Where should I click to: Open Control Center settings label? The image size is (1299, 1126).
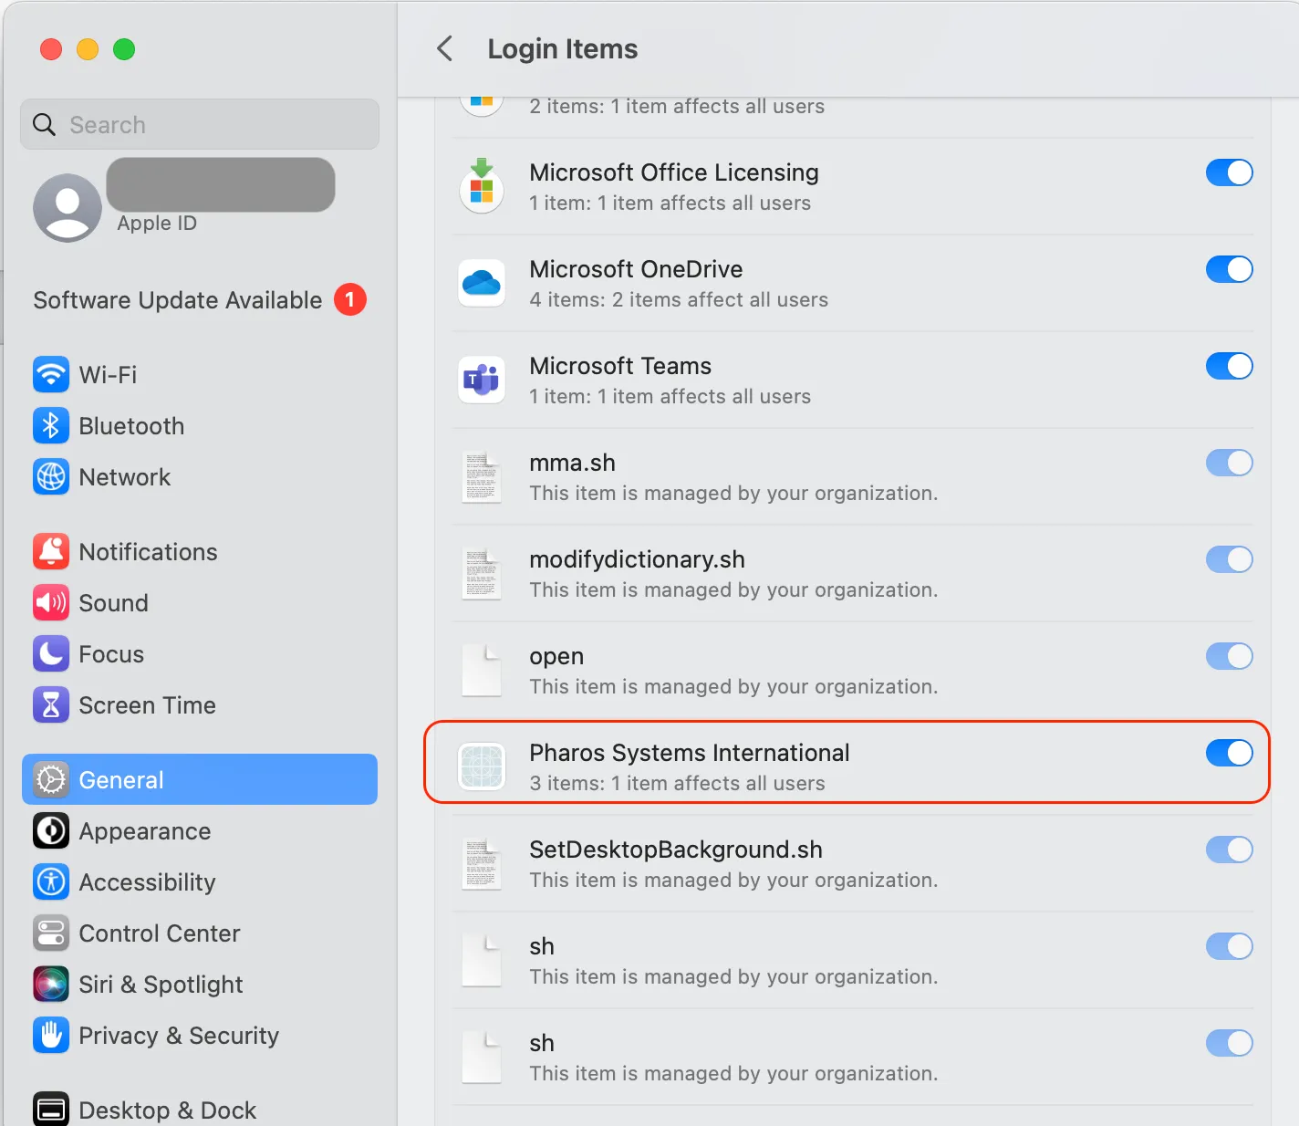click(160, 933)
